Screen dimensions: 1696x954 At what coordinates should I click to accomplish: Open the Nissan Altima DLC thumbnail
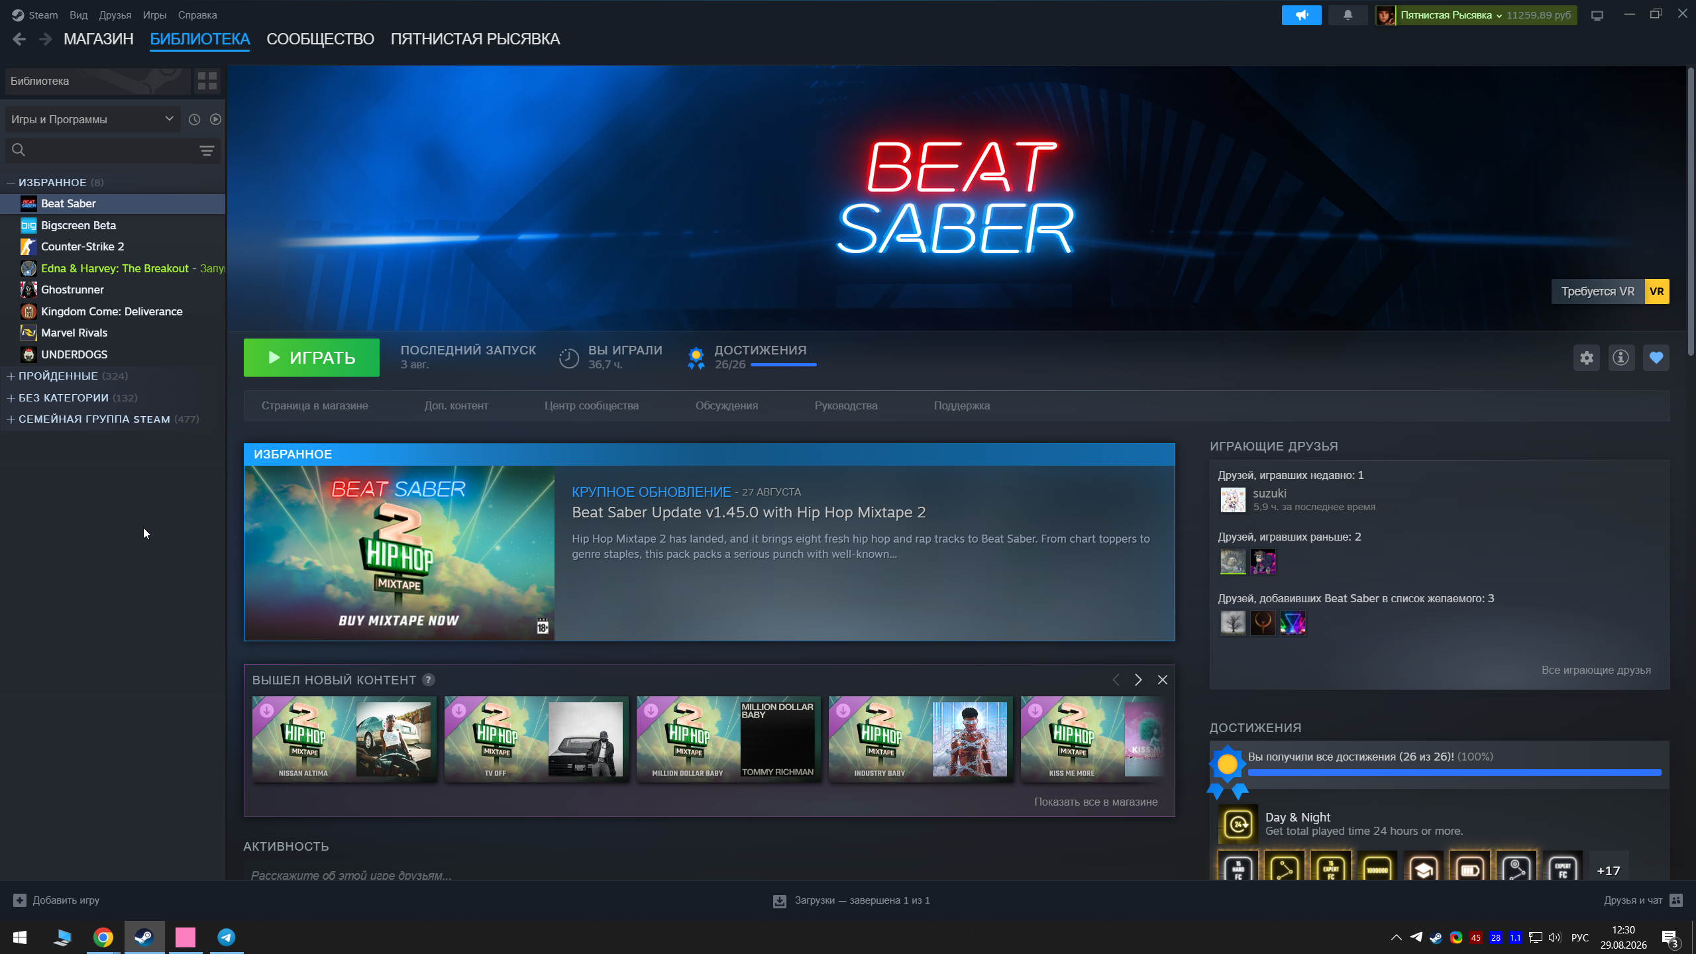[x=344, y=739]
